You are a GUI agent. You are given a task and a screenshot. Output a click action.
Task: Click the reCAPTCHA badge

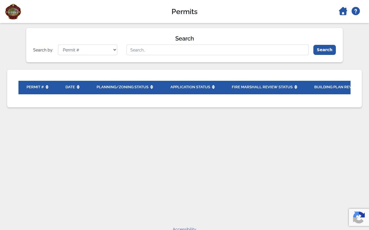tap(359, 217)
